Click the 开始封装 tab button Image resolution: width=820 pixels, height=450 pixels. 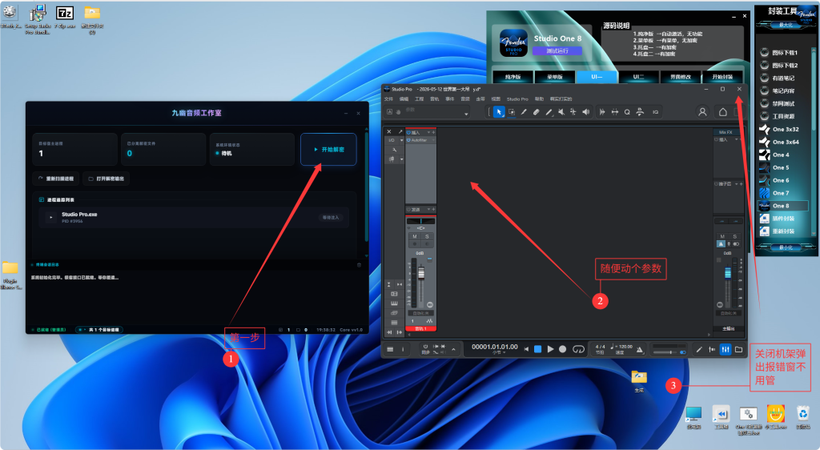722,77
